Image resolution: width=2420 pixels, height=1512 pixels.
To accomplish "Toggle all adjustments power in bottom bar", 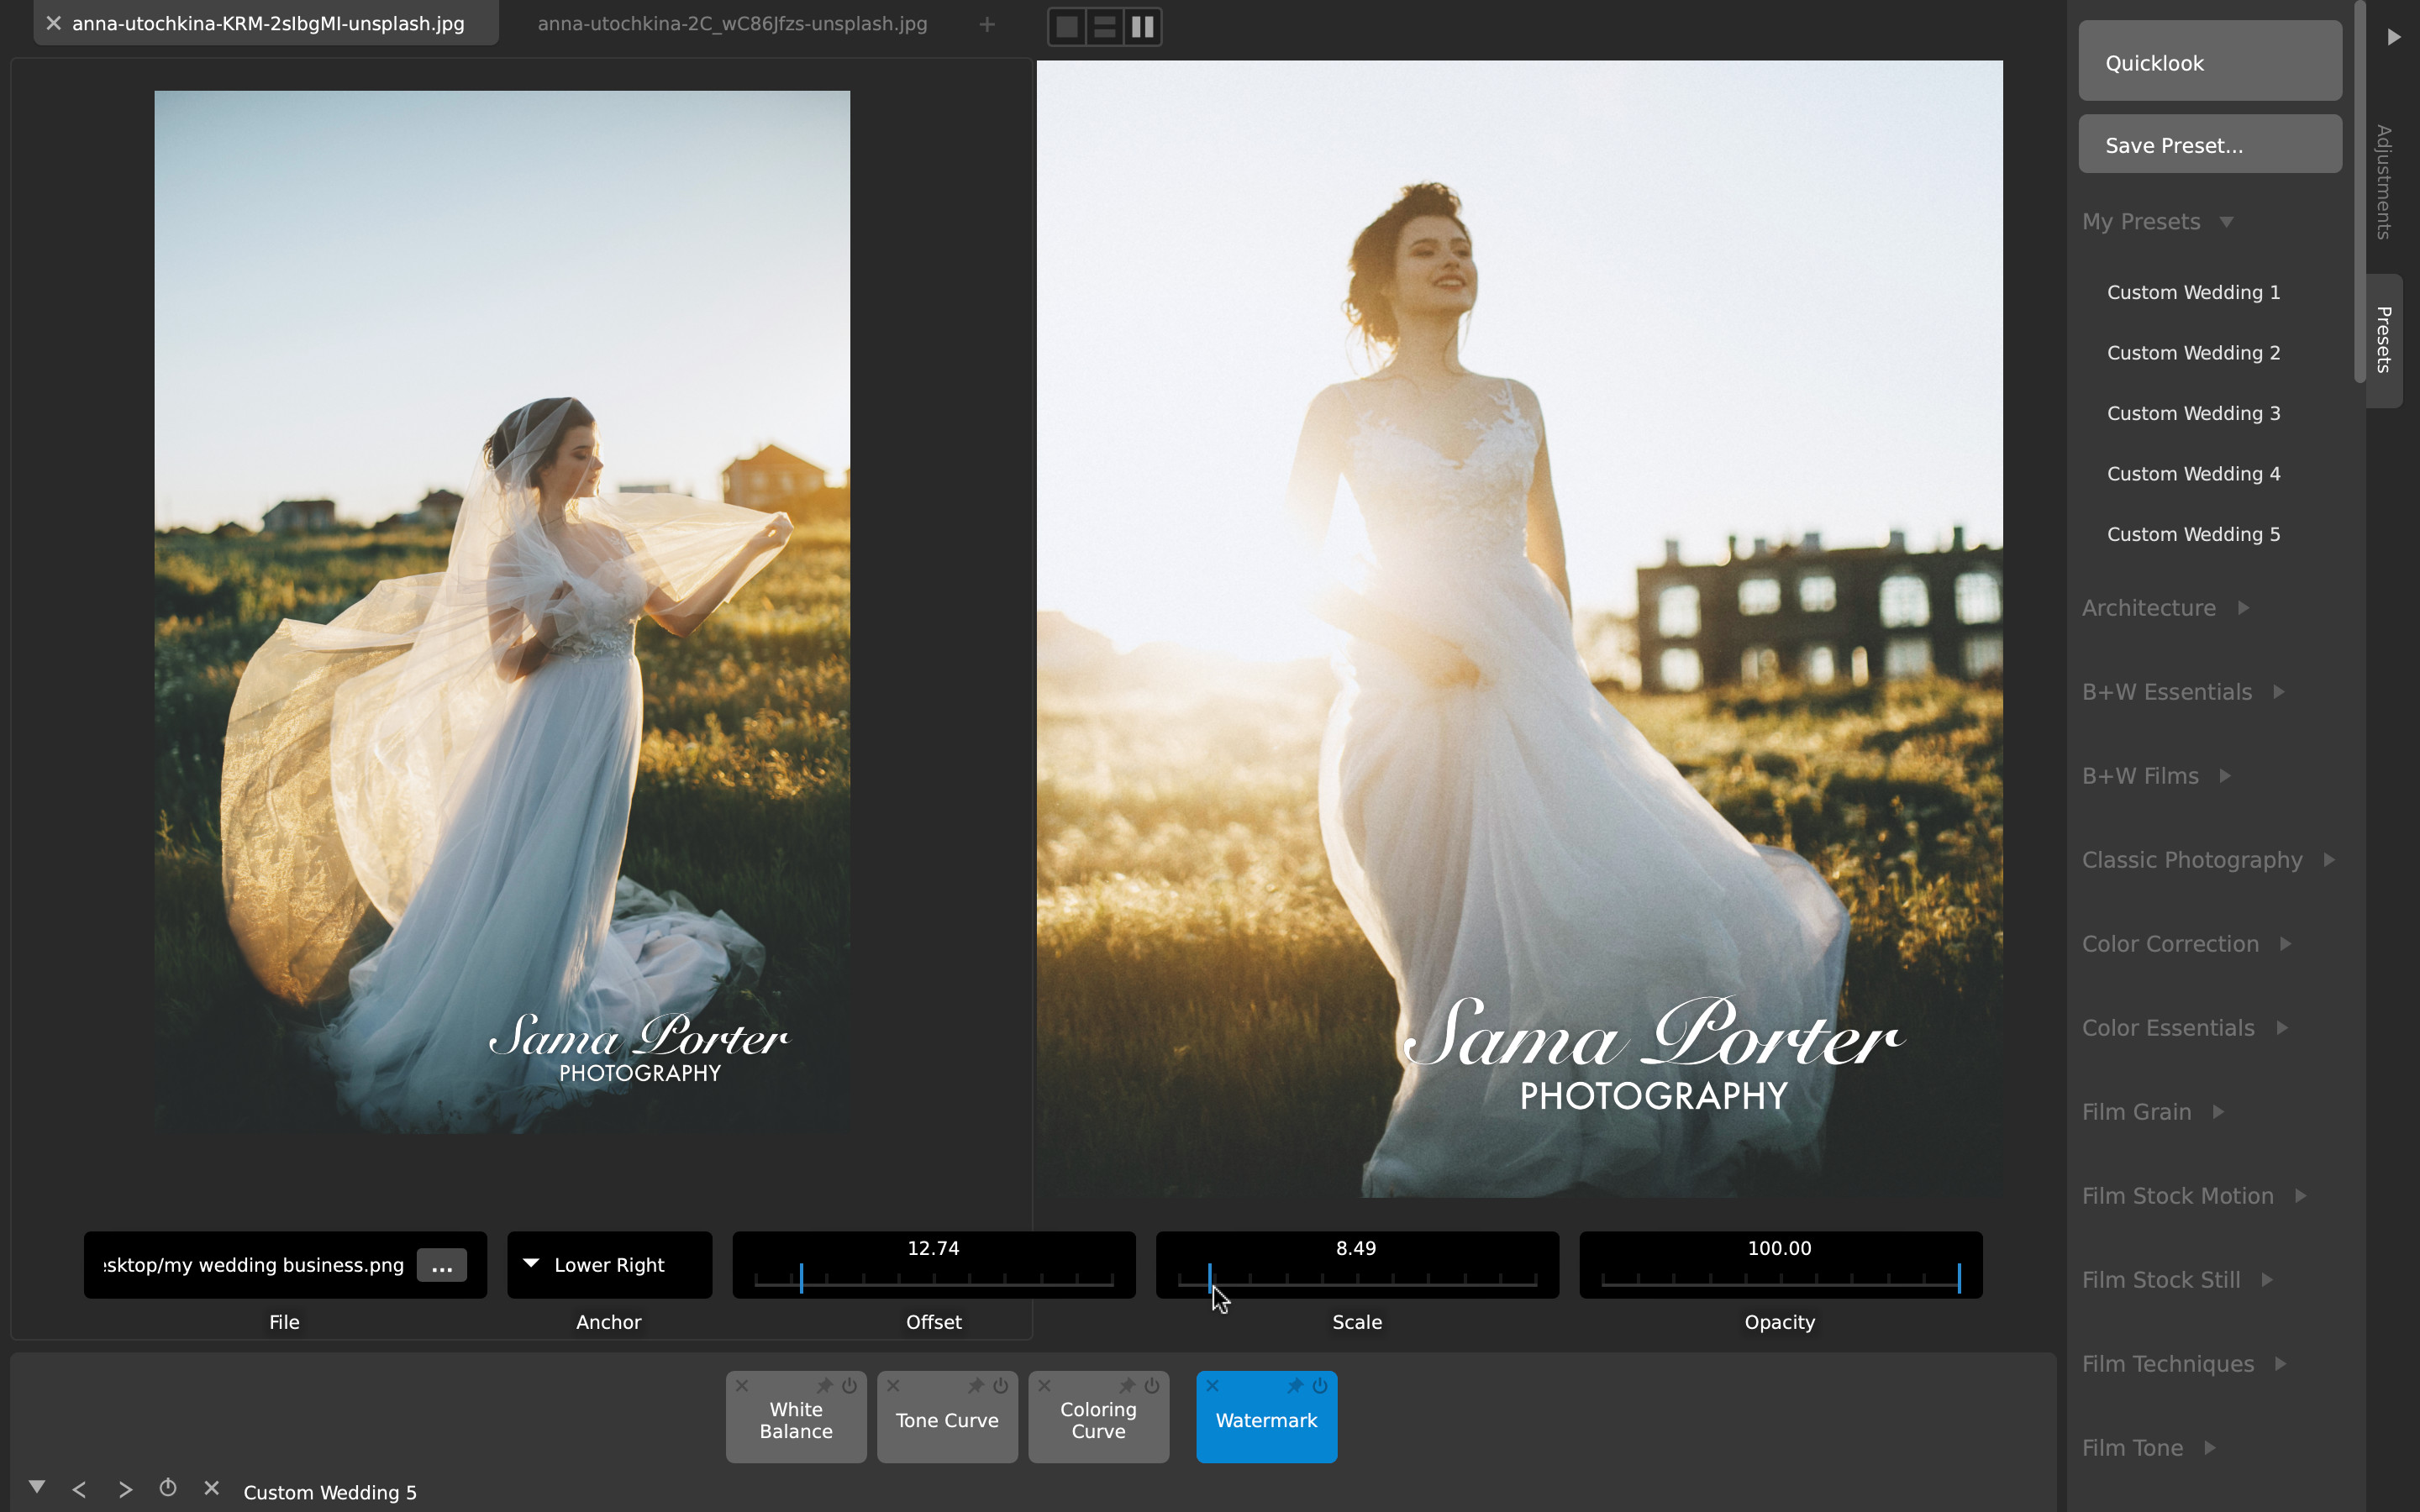I will 168,1488.
